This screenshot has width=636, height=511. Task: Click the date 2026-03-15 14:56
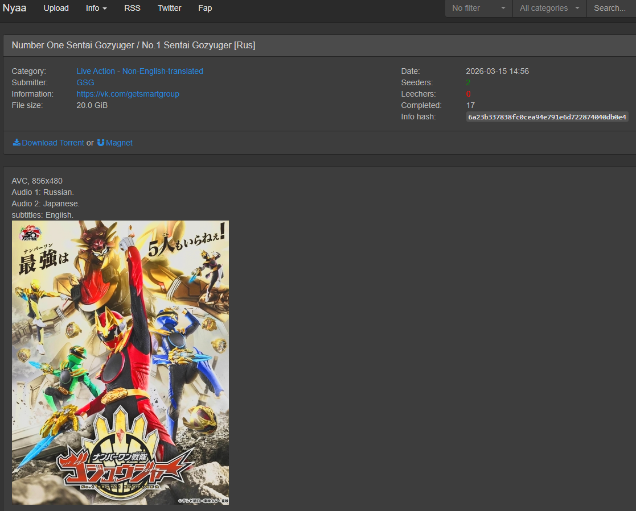pyautogui.click(x=497, y=71)
